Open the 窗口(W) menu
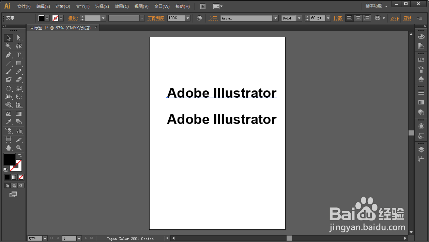Image resolution: width=429 pixels, height=242 pixels. [162, 6]
